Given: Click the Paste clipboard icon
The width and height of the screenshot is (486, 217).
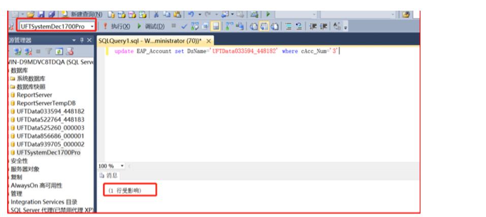Looking at the screenshot, I should tap(177, 15).
